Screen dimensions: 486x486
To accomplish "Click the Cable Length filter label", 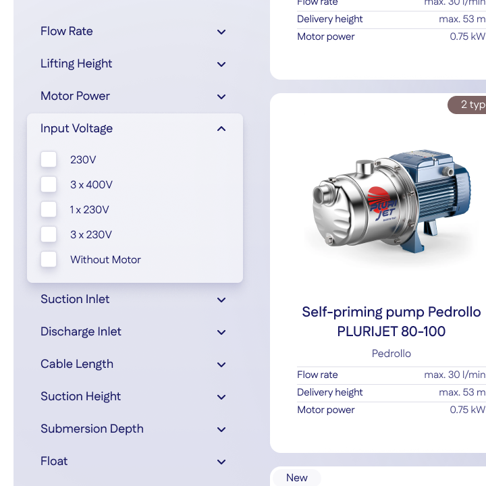I will click(77, 364).
